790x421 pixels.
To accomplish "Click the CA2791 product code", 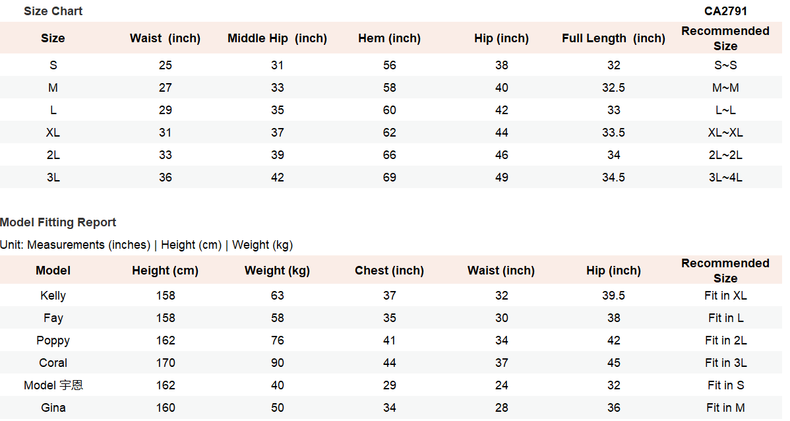I will (725, 11).
